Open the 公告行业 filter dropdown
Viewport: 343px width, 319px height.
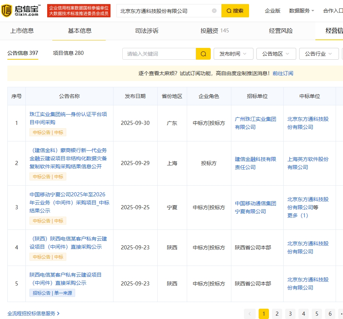point(319,54)
